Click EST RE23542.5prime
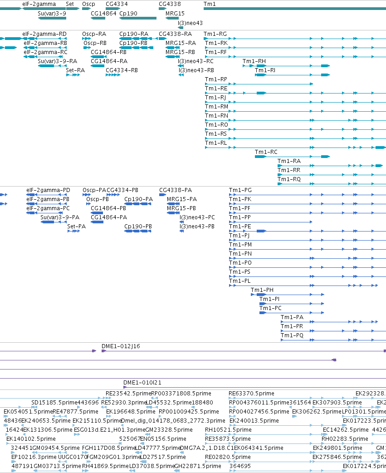This screenshot has width=386, height=473. pyautogui.click(x=128, y=394)
